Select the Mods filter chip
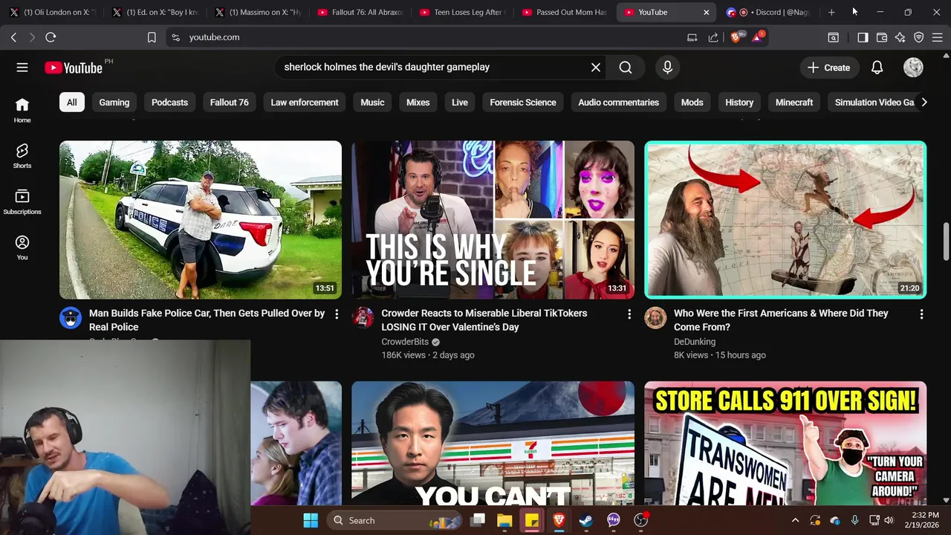951x535 pixels. coord(692,103)
